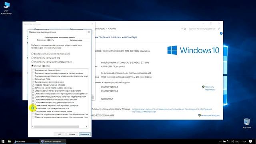The width and height of the screenshot is (256, 144).
Task: Enable Анимация окон при свертывании checkbox
Action: click(33, 73)
